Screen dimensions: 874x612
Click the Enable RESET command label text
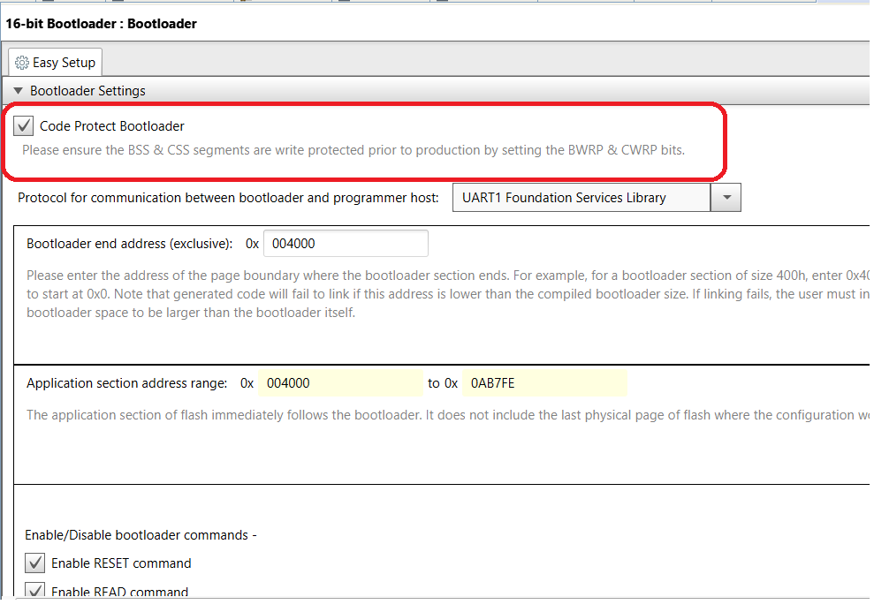pos(121,563)
